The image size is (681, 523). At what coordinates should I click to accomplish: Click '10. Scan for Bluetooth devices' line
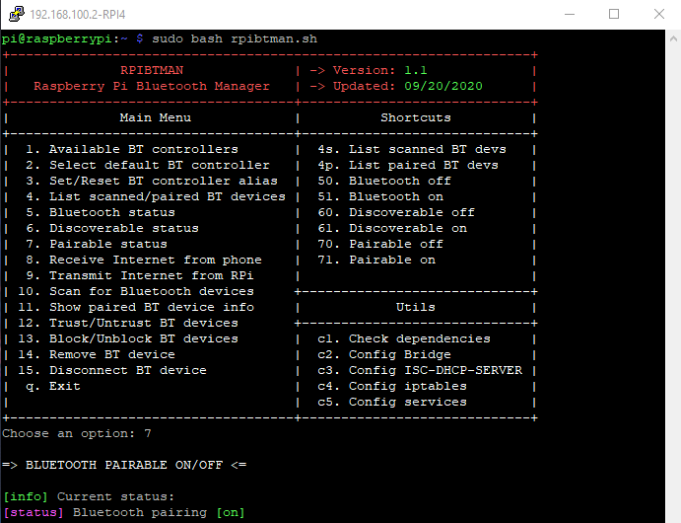coord(136,291)
